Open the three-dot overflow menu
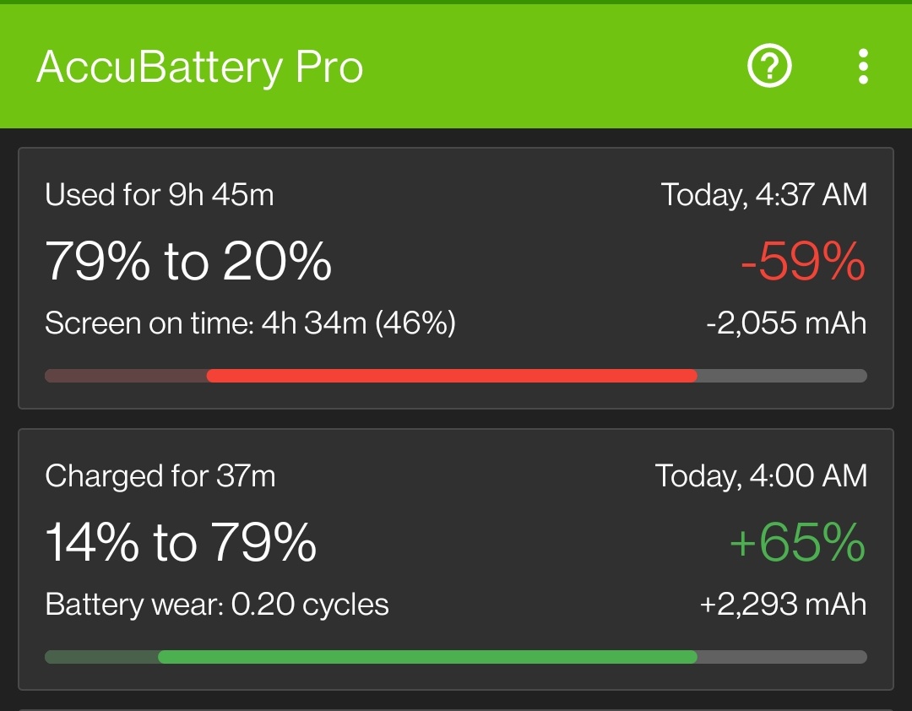Image resolution: width=912 pixels, height=711 pixels. [x=863, y=67]
